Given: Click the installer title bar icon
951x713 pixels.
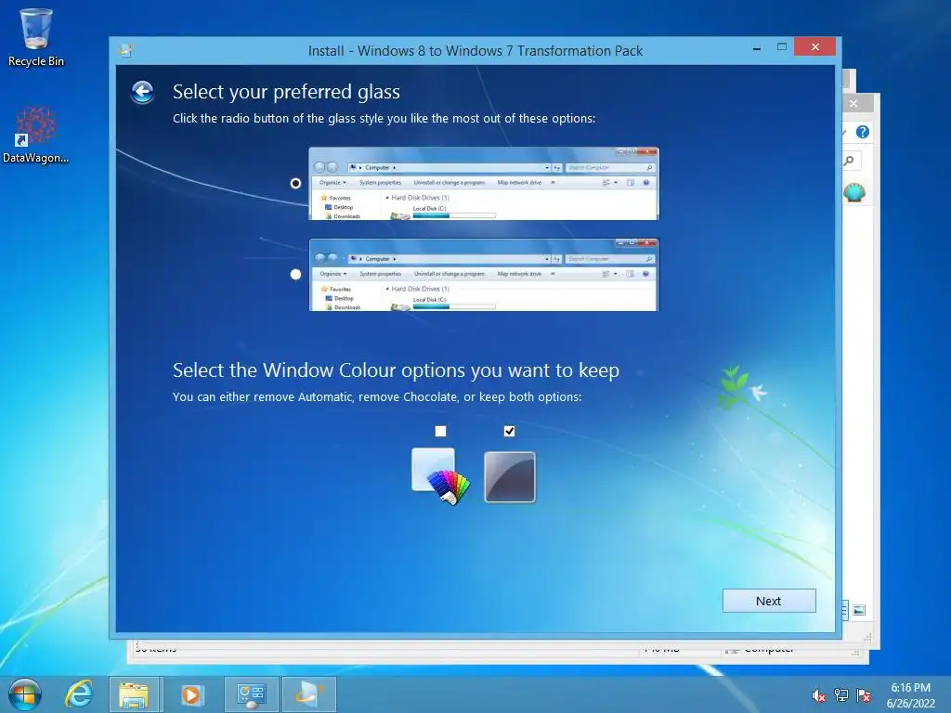Looking at the screenshot, I should coord(125,50).
